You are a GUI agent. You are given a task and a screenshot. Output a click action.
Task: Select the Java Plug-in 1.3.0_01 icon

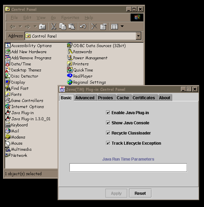coord(8,119)
